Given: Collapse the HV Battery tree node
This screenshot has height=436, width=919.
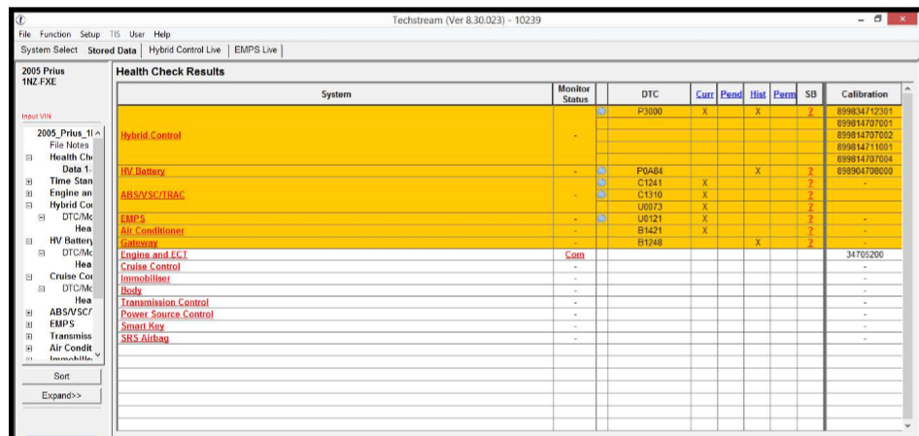Looking at the screenshot, I should coord(29,242).
